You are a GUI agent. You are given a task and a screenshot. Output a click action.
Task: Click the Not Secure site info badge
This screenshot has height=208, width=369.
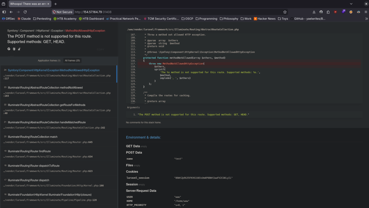pyautogui.click(x=62, y=12)
